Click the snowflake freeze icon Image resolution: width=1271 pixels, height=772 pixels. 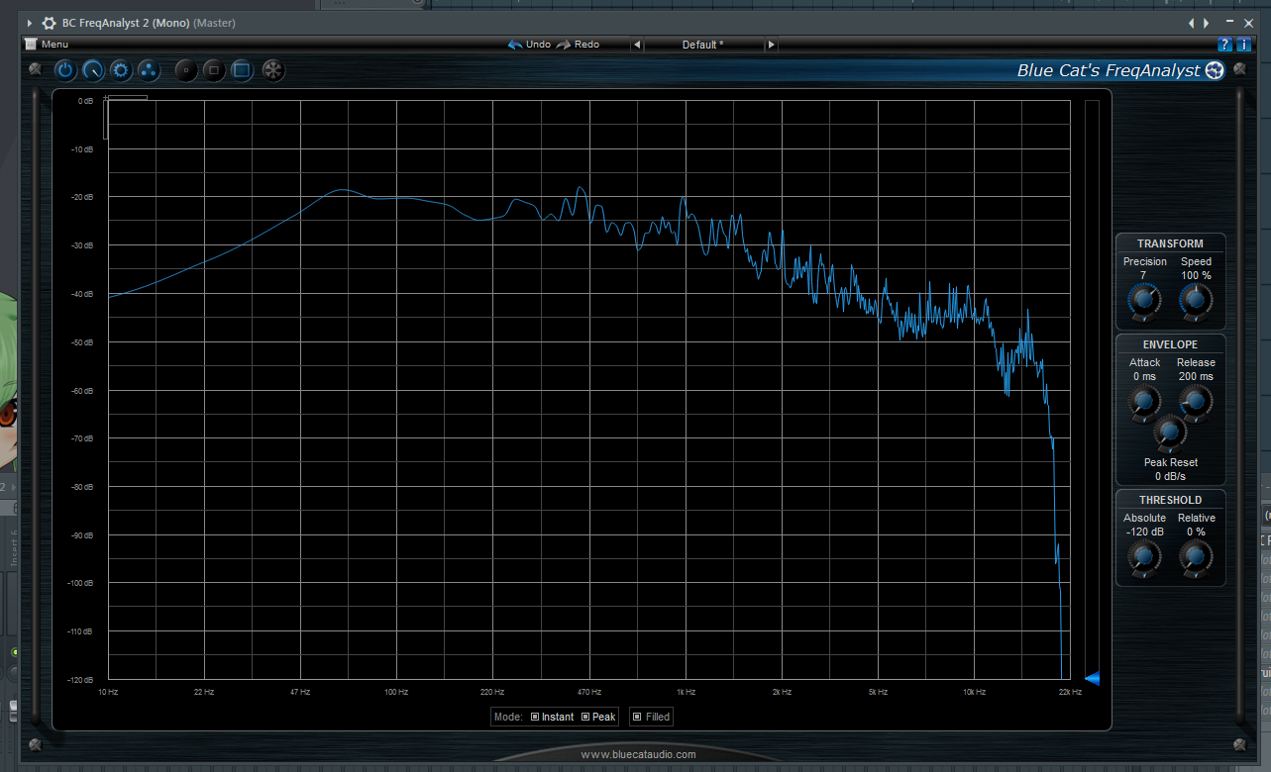[x=273, y=70]
